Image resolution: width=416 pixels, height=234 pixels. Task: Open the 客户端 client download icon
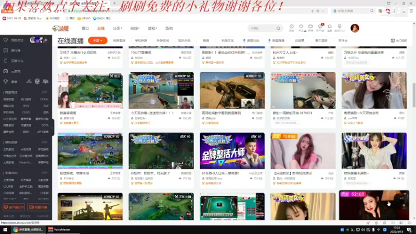(320, 28)
